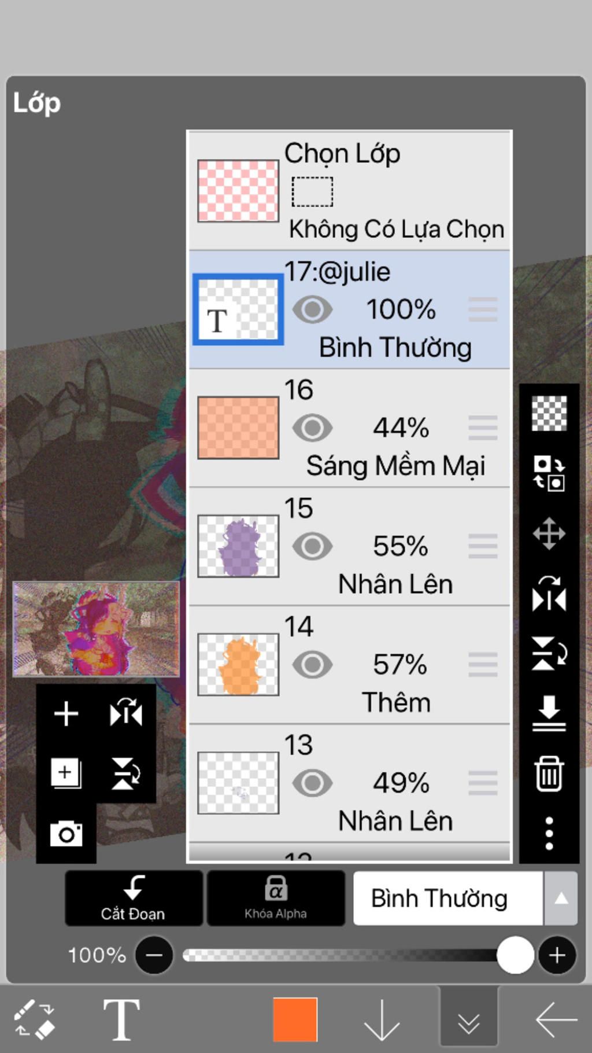Toggle visibility of layer 15
The width and height of the screenshot is (592, 1053).
tap(312, 546)
